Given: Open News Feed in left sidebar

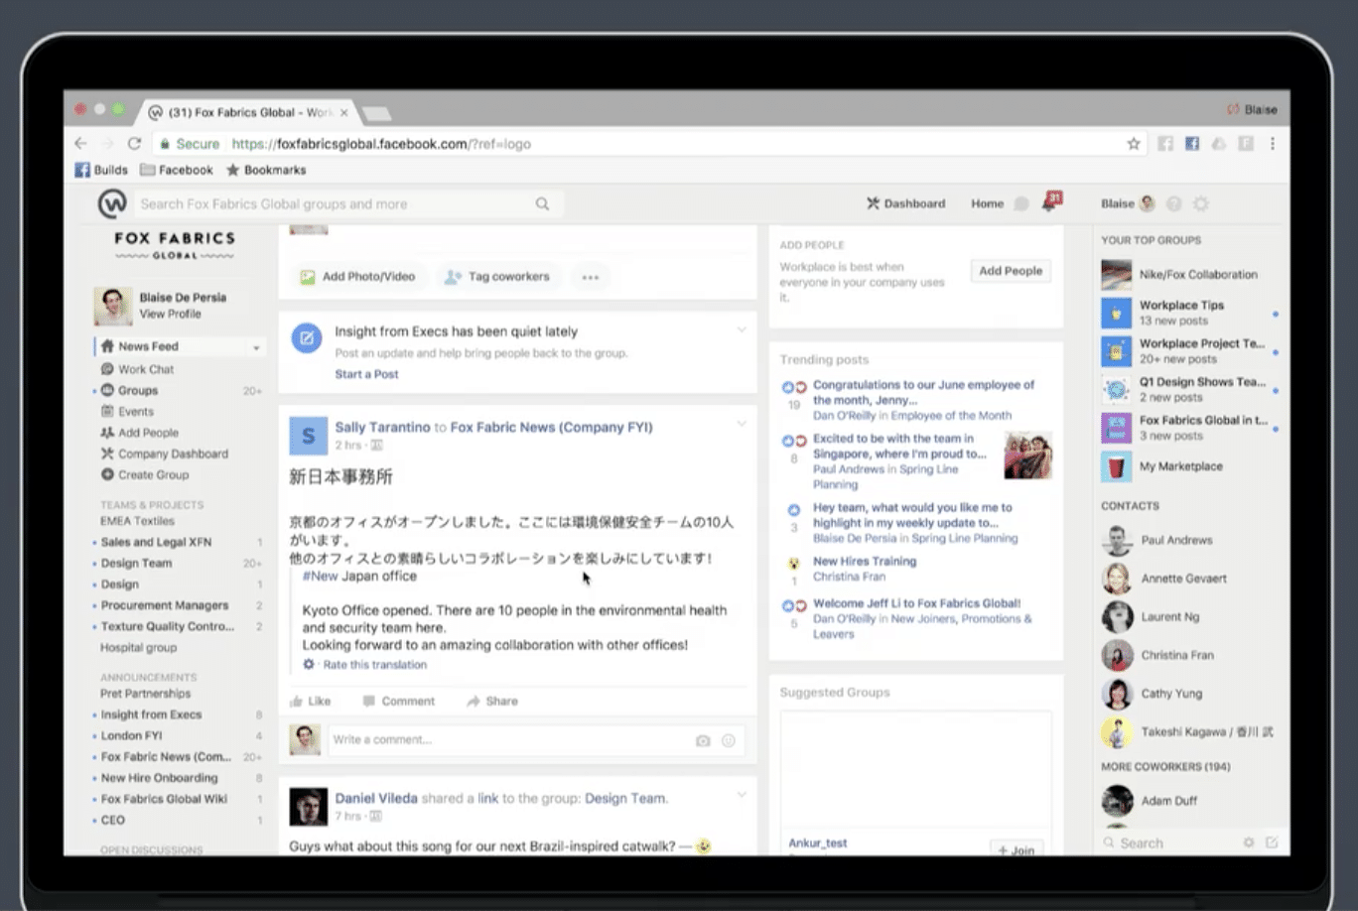Looking at the screenshot, I should pos(148,346).
